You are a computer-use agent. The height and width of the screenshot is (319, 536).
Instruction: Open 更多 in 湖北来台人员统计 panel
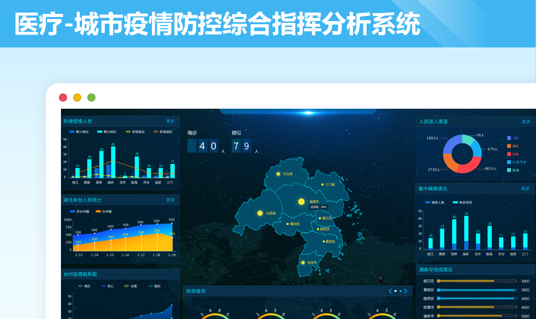[x=171, y=200]
